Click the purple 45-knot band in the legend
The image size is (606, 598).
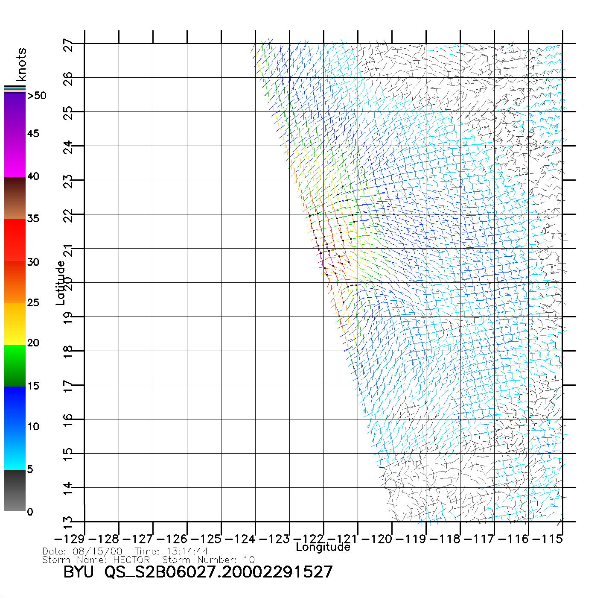click(x=15, y=135)
